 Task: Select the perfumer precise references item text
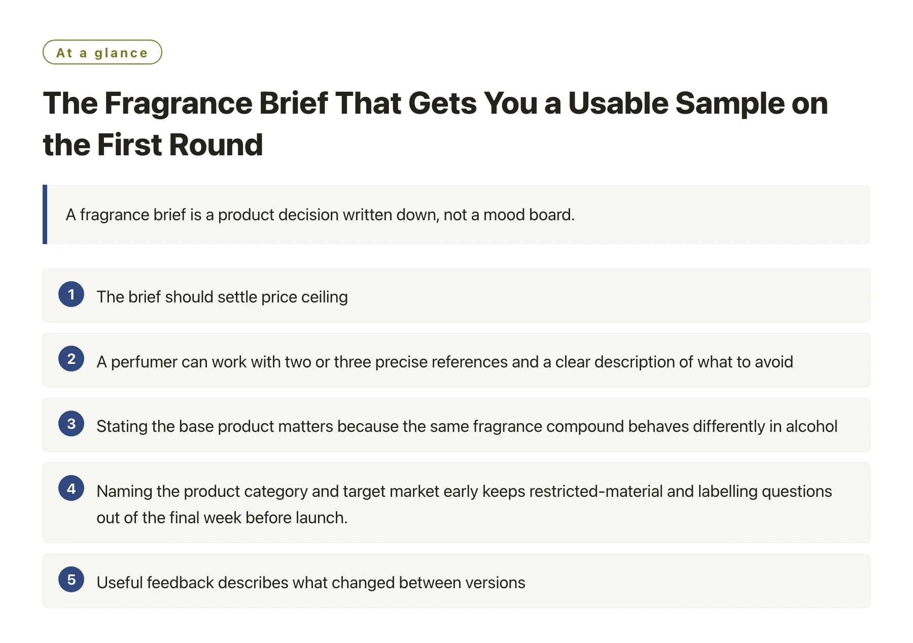click(x=445, y=362)
